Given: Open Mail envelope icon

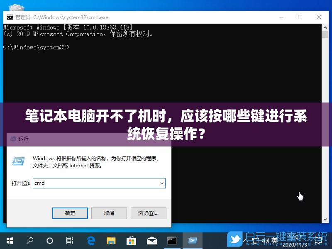Looking at the screenshot, I should [x=152, y=241].
